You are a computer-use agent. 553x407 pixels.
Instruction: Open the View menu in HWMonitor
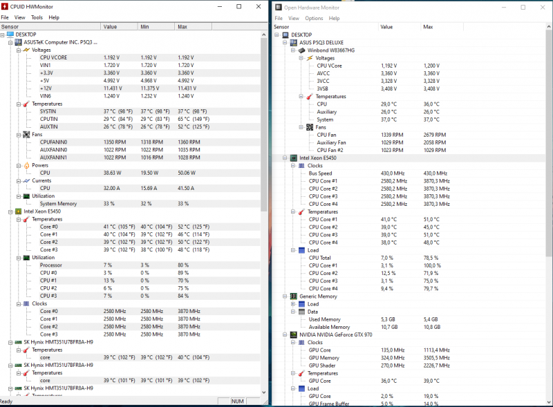(x=19, y=17)
